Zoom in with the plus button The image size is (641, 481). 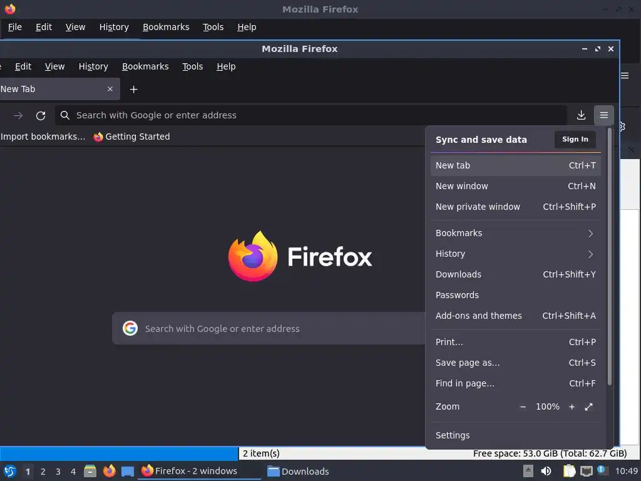[572, 406]
